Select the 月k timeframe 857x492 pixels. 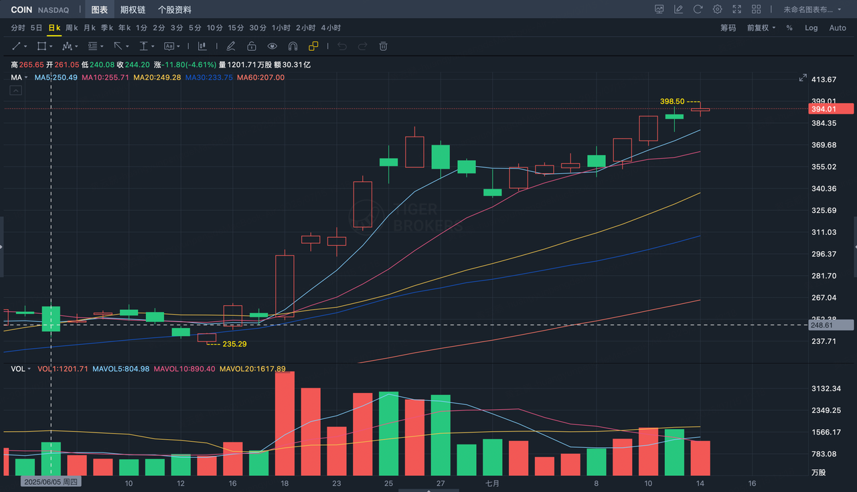90,27
